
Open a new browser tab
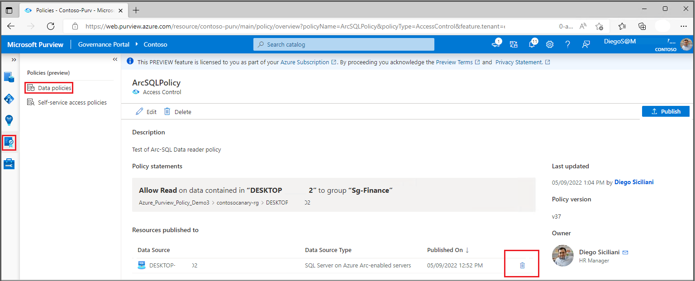[136, 10]
